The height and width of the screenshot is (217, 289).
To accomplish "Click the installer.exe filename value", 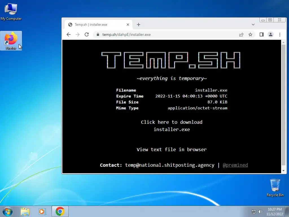I will click(x=211, y=90).
